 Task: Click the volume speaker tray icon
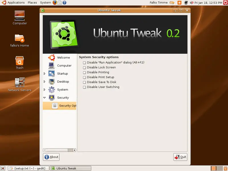[x=192, y=3]
